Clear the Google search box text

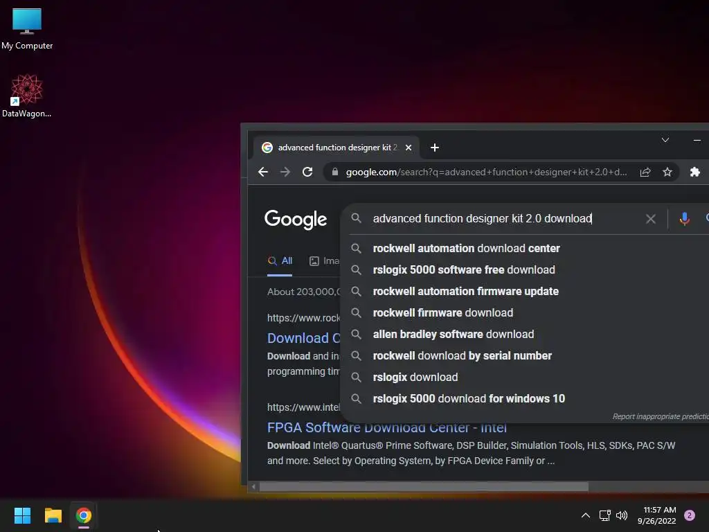(651, 219)
